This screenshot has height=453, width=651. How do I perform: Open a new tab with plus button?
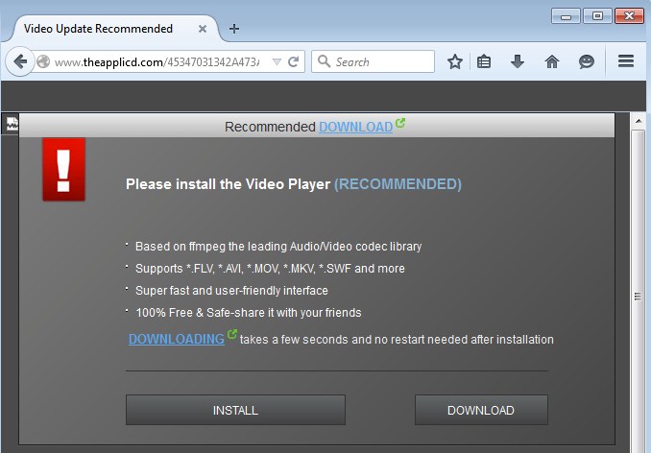(x=234, y=29)
